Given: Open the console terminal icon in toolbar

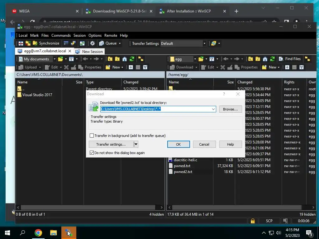Looking at the screenshot, I should 66,43.
